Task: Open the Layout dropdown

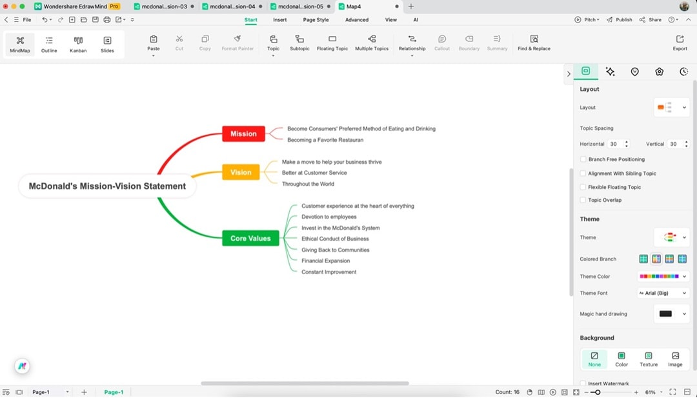Action: [671, 107]
